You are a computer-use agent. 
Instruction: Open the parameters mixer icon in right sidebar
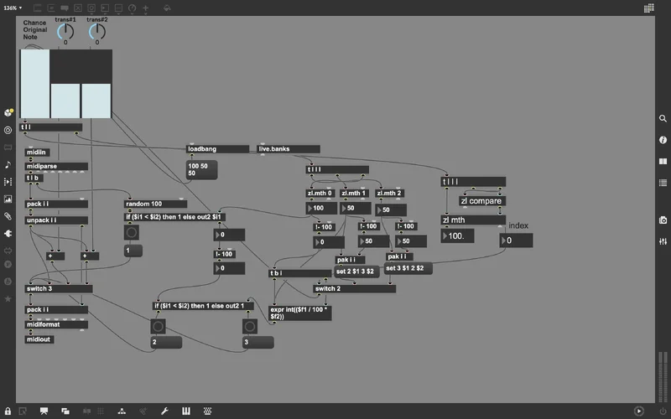663,241
